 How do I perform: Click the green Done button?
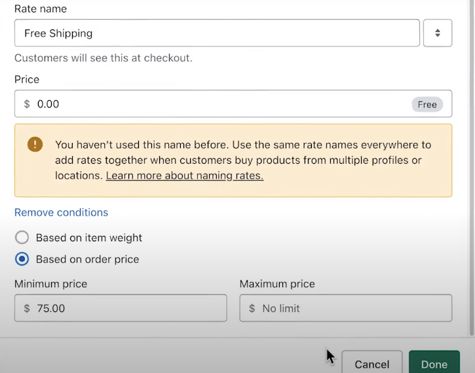pyautogui.click(x=434, y=363)
